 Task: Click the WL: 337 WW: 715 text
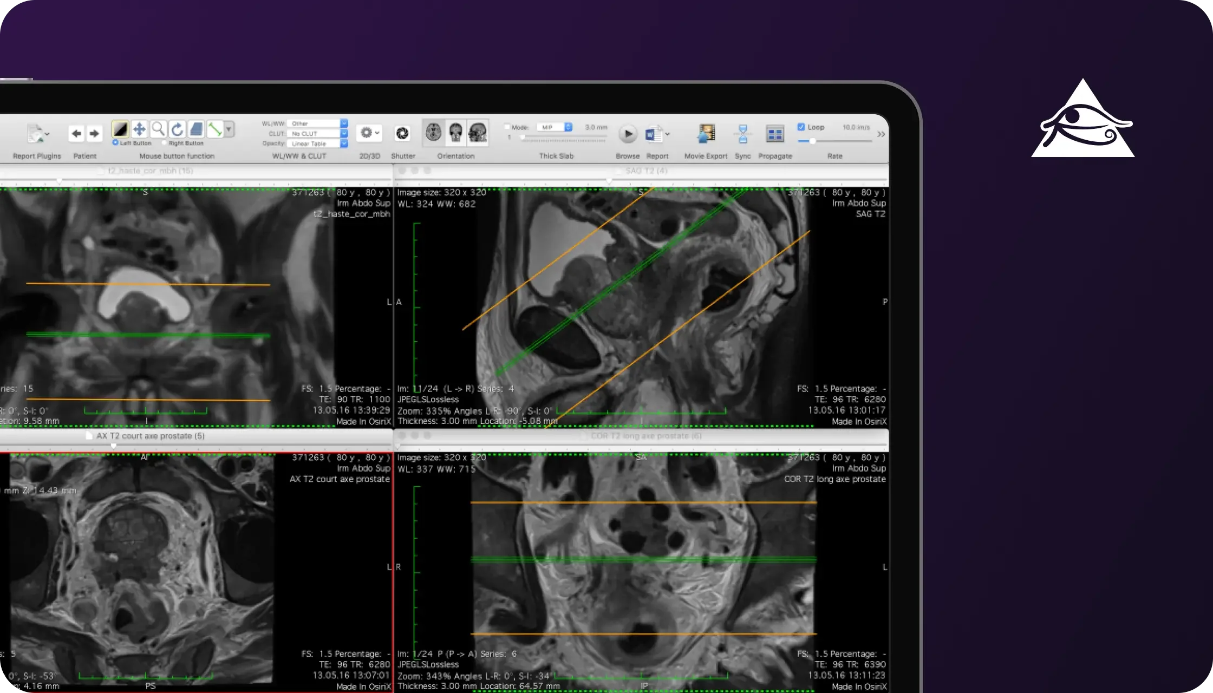coord(436,469)
